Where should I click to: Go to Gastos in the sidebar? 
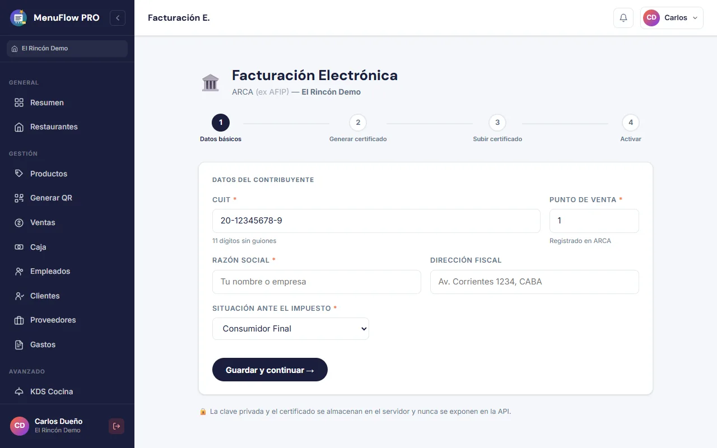[x=67, y=344]
